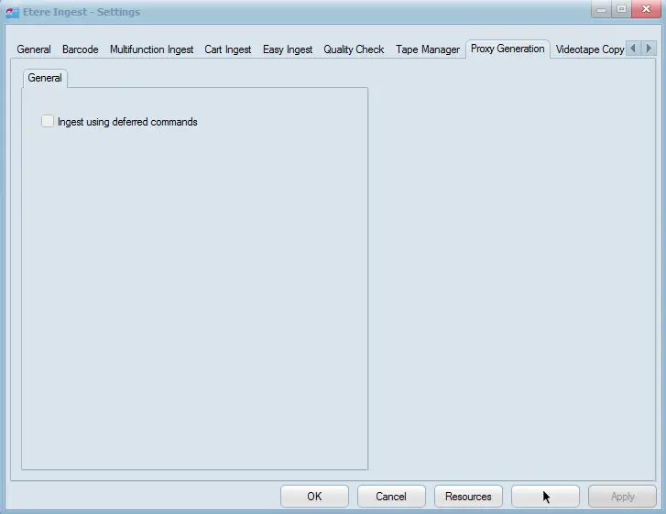Switch to the Barcode tab
666x514 pixels.
coord(80,49)
